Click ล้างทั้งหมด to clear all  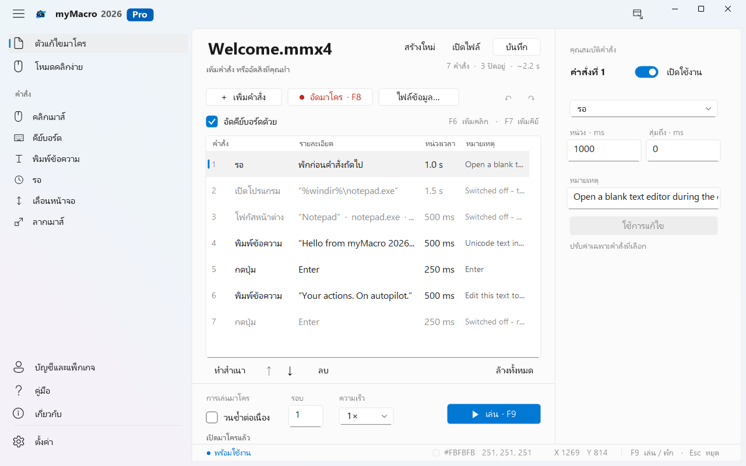pyautogui.click(x=514, y=370)
